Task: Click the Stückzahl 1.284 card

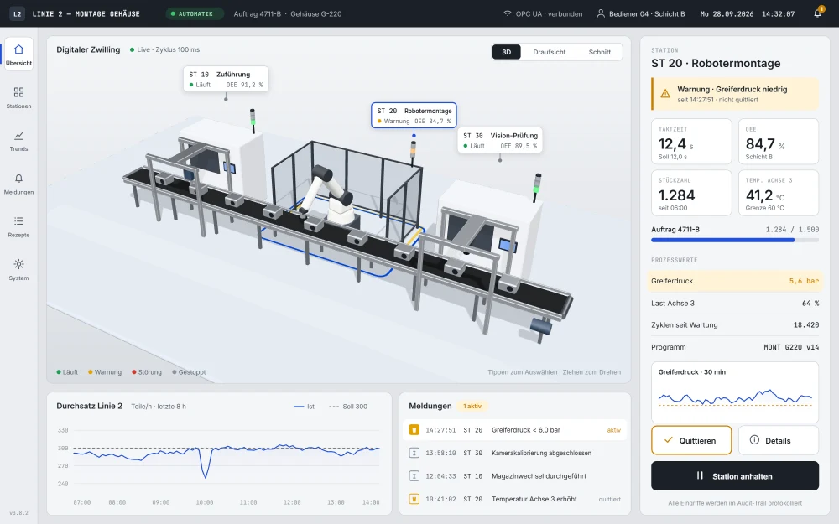Action: (691, 193)
